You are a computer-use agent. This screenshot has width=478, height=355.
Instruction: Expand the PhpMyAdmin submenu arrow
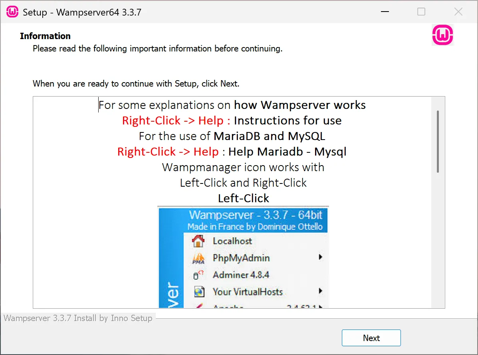[x=320, y=258]
